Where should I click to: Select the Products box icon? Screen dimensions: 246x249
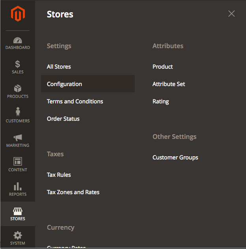17,89
